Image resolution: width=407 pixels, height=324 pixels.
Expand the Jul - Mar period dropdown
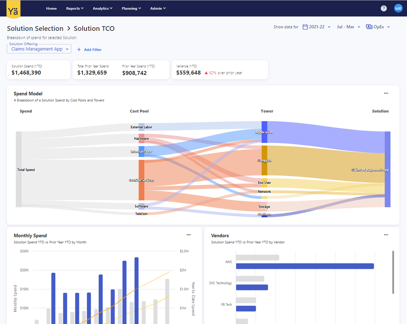point(348,27)
